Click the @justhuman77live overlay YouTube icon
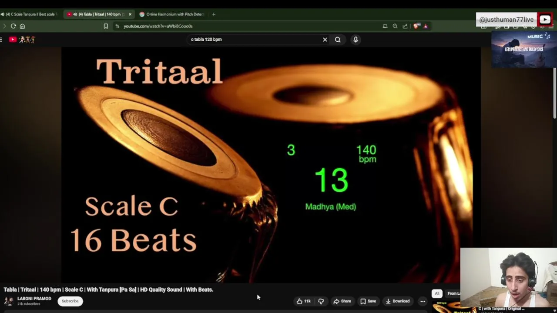 pos(545,20)
